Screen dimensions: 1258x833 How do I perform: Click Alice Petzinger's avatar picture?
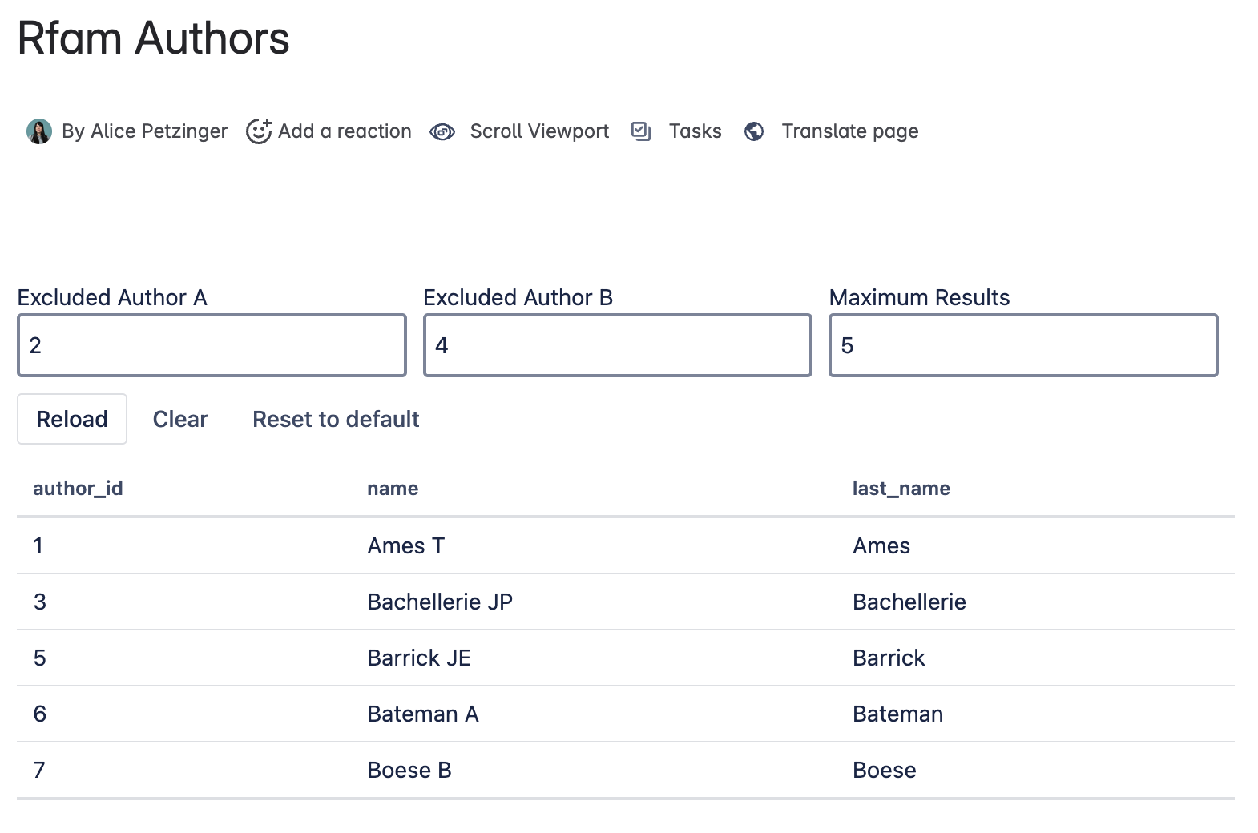coord(38,131)
